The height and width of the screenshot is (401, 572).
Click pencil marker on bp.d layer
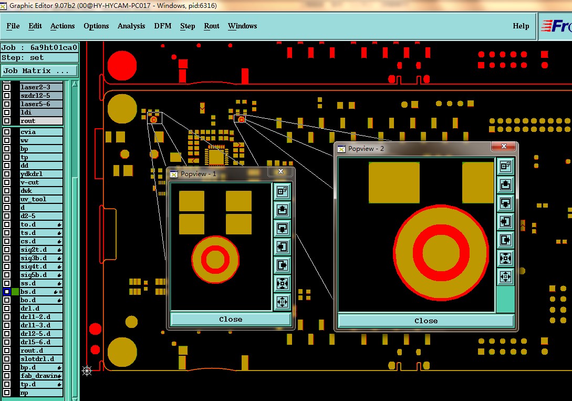pos(59,367)
